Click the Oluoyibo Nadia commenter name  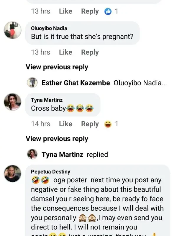pos(49,28)
